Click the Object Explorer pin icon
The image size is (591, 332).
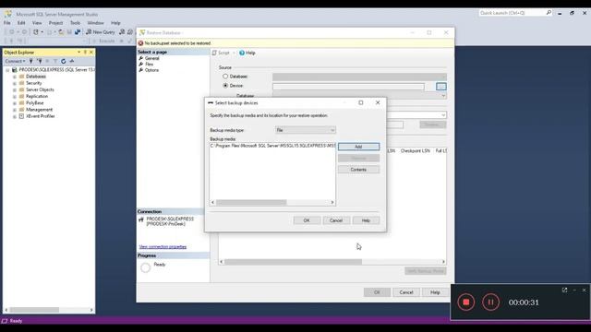click(x=85, y=53)
